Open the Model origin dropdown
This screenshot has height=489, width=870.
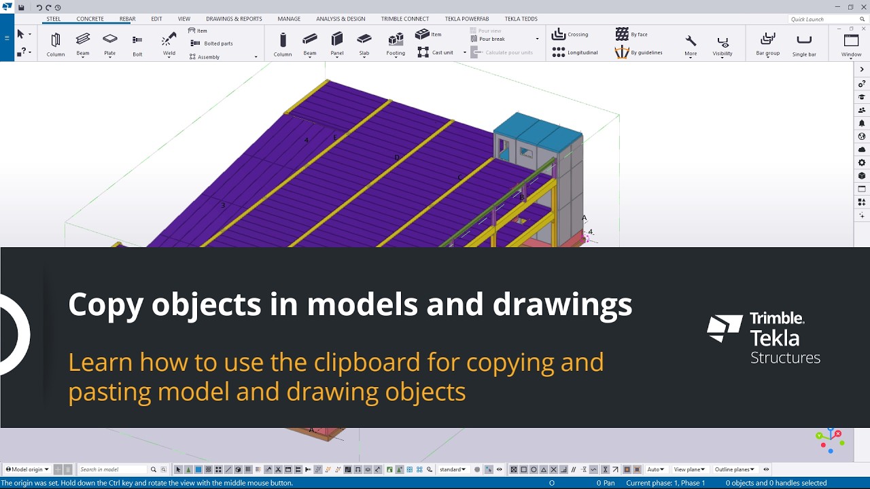coord(27,469)
